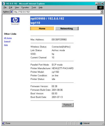The height and width of the screenshot is (126, 105).
Task: Click the Windows logo throbber icon
Action: (x=101, y=8)
